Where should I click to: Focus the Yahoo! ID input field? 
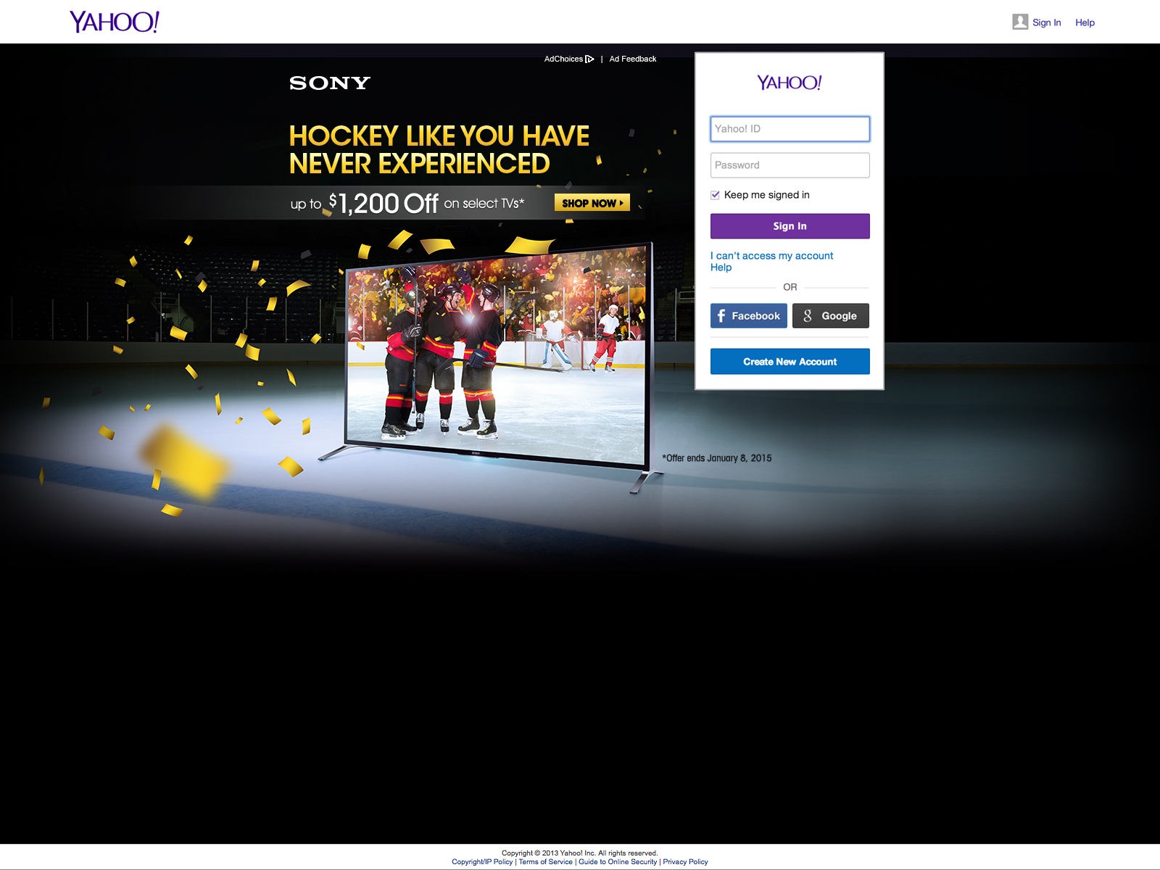click(790, 129)
